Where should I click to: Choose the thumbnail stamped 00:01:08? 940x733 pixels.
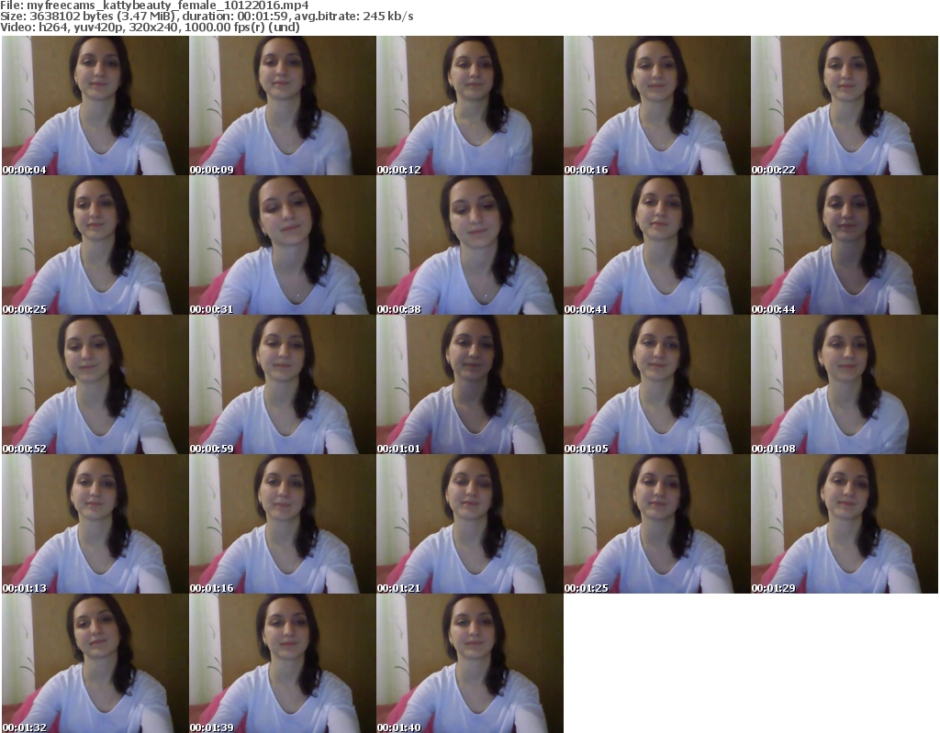click(x=845, y=384)
